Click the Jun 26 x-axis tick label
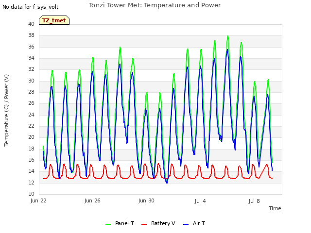The image size is (311, 233). (92, 200)
